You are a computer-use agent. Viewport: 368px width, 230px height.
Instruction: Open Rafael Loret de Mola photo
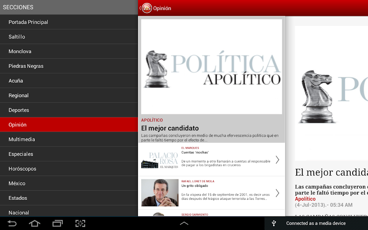pyautogui.click(x=160, y=193)
